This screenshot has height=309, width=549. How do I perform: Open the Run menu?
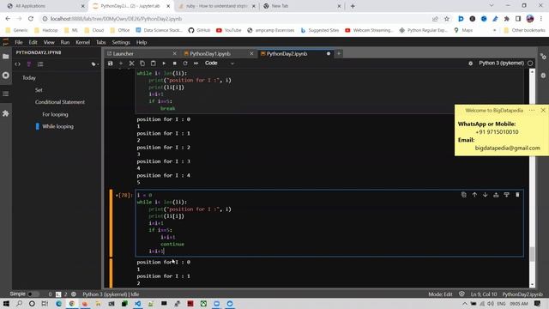[x=65, y=42]
